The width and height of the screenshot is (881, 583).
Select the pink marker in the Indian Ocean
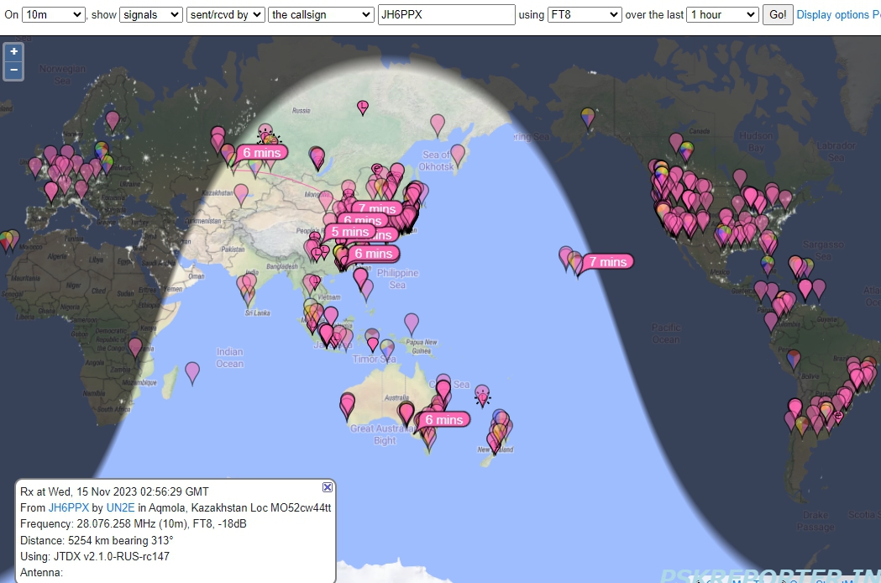[x=192, y=373]
